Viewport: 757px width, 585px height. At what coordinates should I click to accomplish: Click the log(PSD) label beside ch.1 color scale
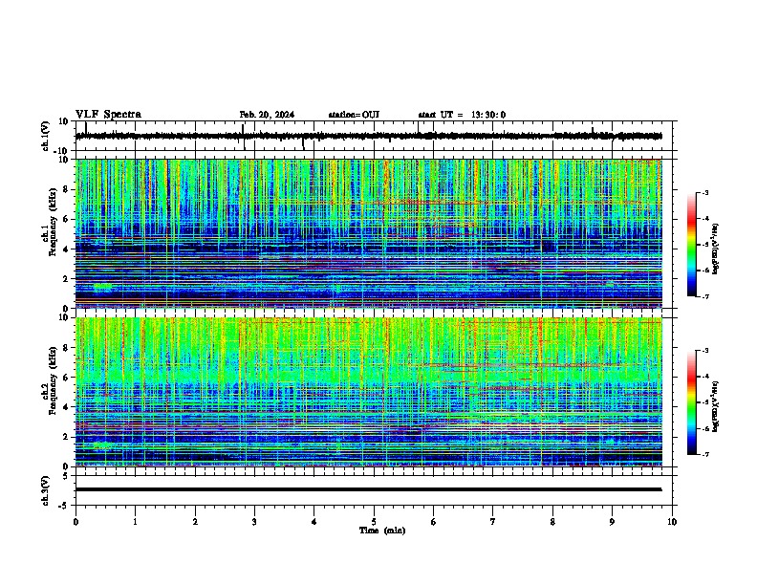tap(716, 249)
